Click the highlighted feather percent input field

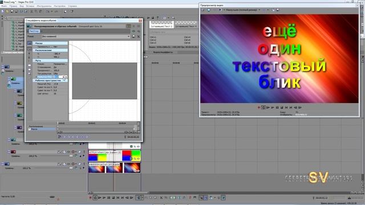click(x=59, y=77)
